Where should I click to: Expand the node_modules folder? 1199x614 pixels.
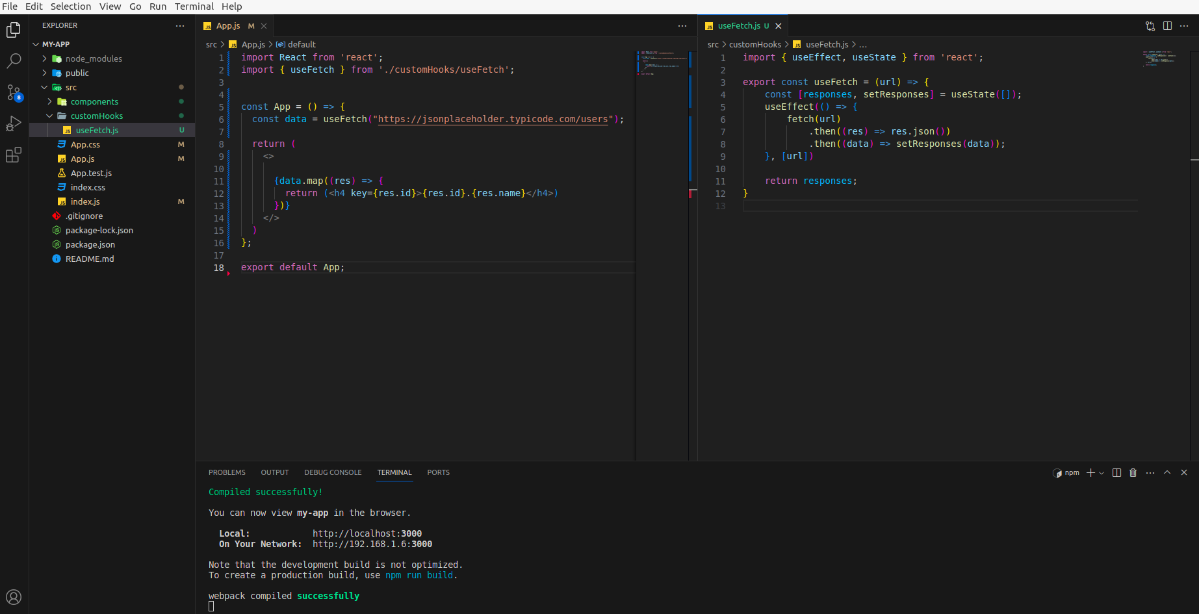[x=94, y=58]
